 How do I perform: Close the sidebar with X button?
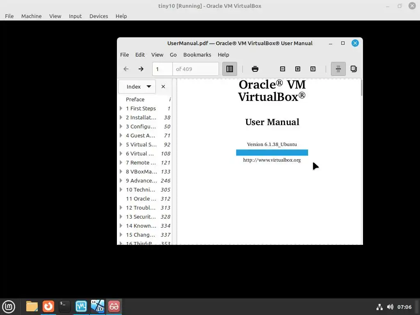163,87
